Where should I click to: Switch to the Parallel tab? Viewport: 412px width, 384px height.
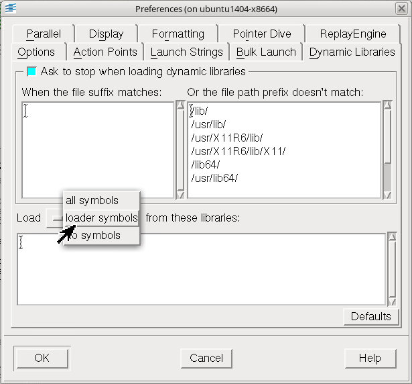44,34
